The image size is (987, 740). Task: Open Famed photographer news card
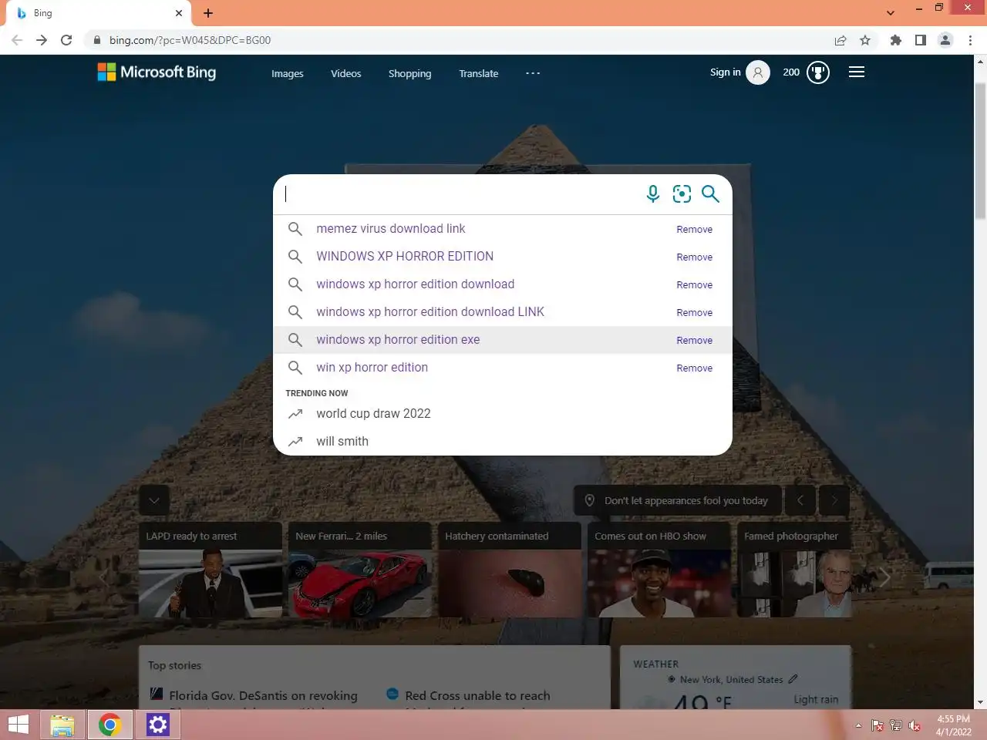tap(794, 570)
